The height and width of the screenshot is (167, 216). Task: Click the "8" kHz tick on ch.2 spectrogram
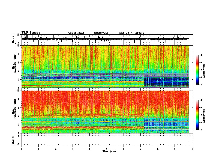(x=19, y=99)
